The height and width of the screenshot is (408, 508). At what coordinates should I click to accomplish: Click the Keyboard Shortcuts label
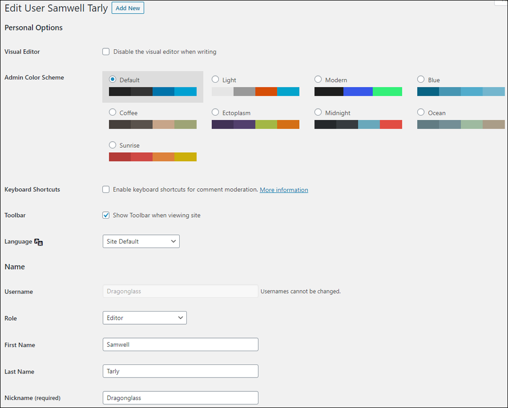[32, 189]
